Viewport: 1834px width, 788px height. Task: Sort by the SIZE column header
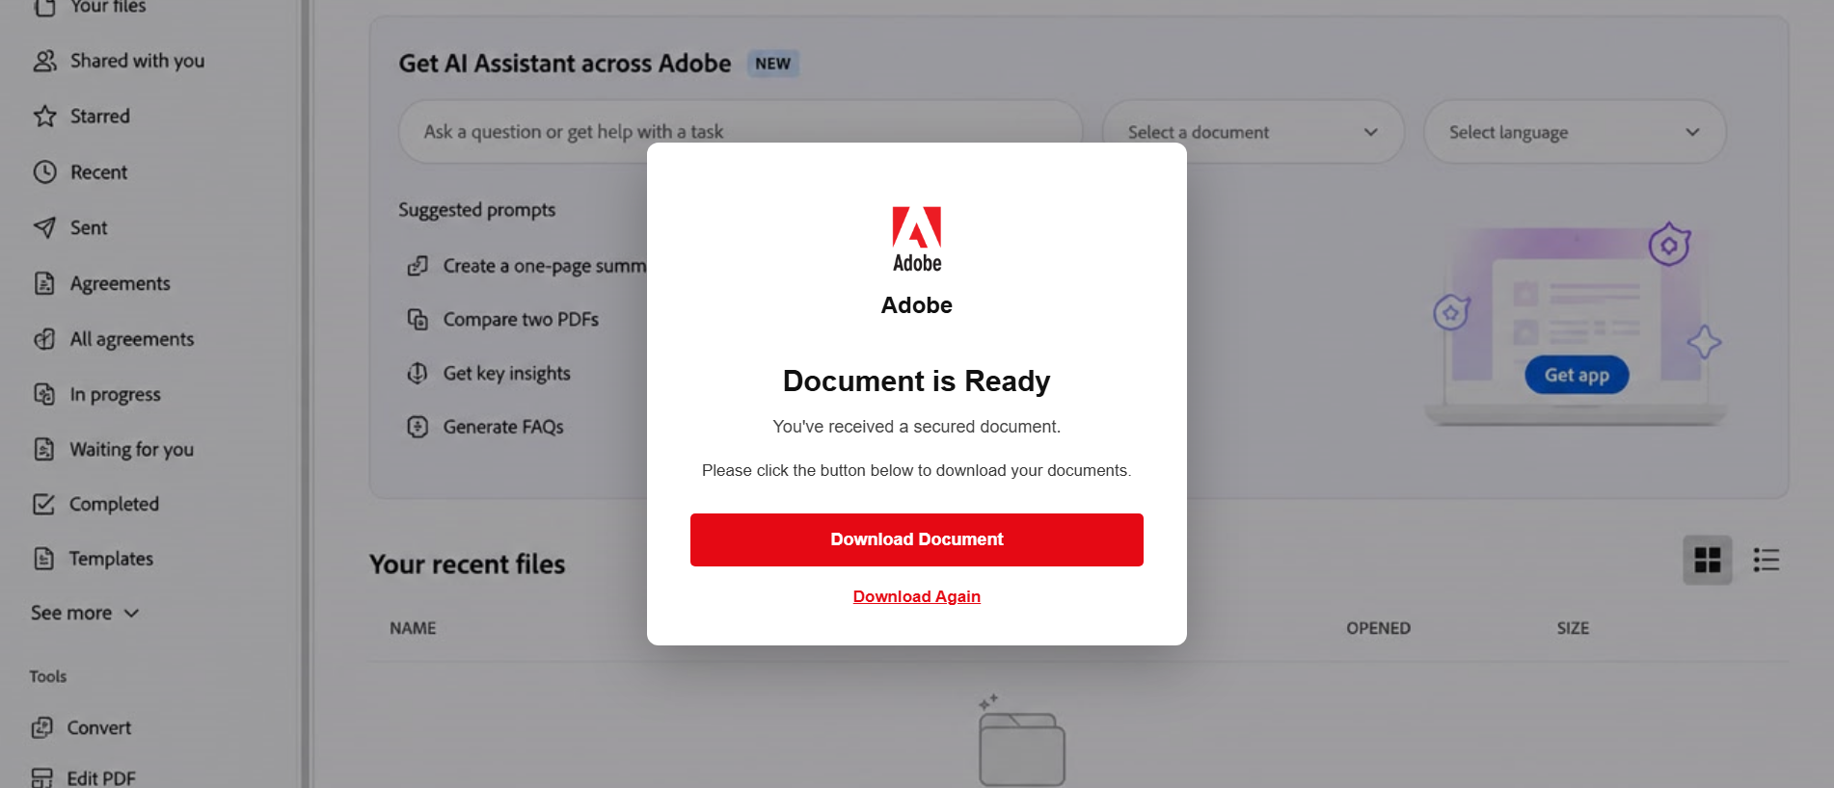pos(1573,628)
